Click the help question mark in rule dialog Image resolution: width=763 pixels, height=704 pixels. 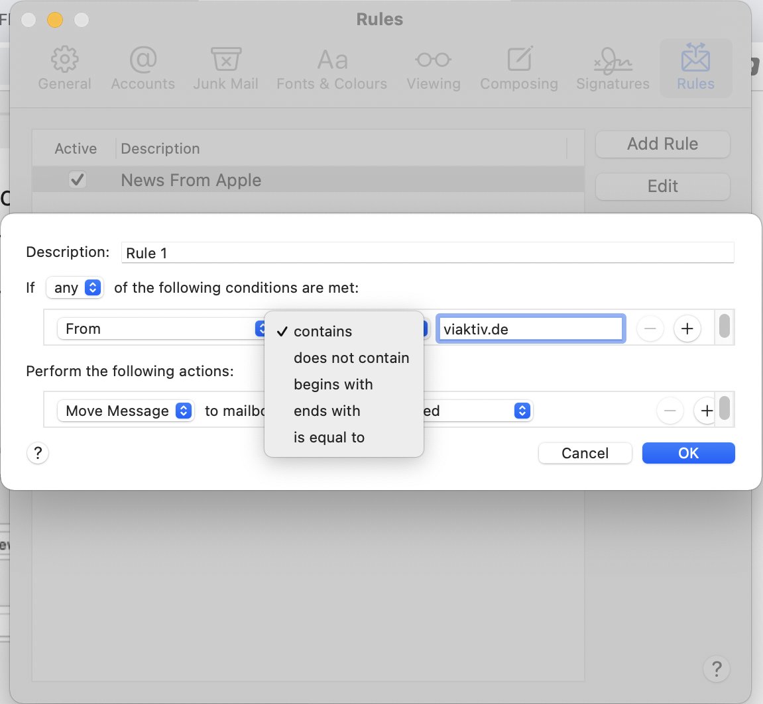38,453
